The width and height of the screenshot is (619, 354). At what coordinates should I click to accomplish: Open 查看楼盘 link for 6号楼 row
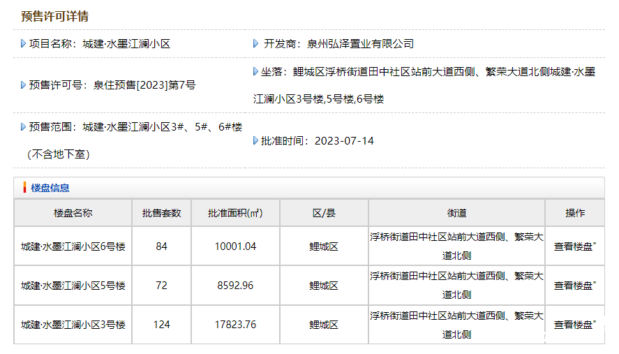coord(574,246)
